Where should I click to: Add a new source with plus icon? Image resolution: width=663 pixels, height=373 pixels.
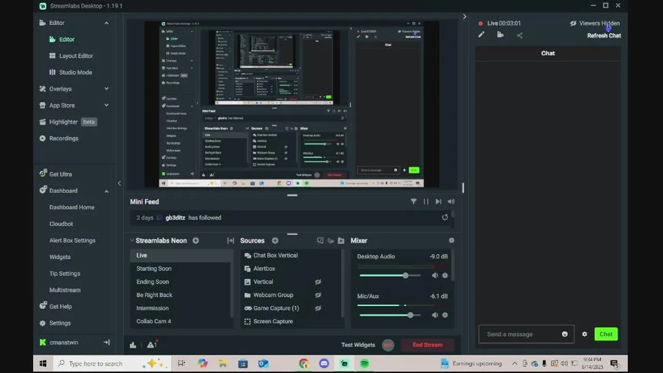275,240
